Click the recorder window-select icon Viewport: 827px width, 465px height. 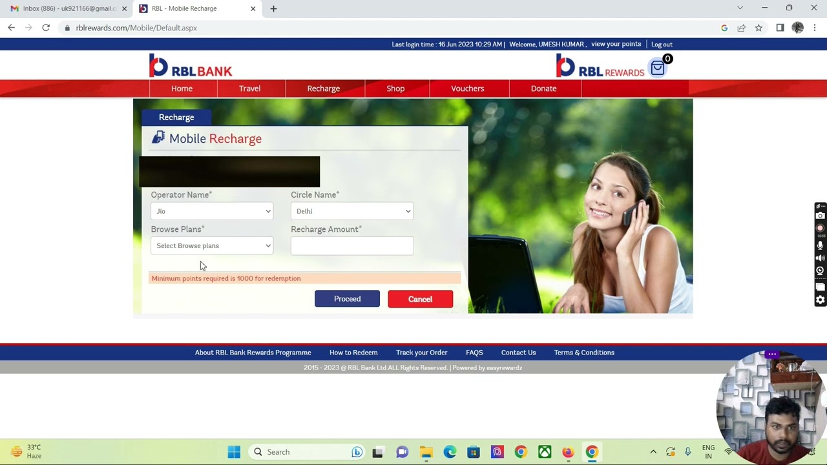tap(821, 287)
